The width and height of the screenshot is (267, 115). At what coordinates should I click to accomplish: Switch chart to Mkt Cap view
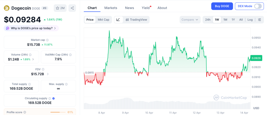click(x=104, y=20)
